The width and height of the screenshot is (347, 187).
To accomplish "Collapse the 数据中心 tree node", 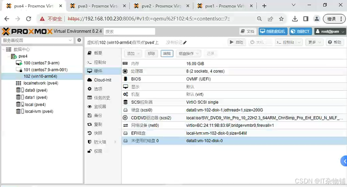I will 4,50.
